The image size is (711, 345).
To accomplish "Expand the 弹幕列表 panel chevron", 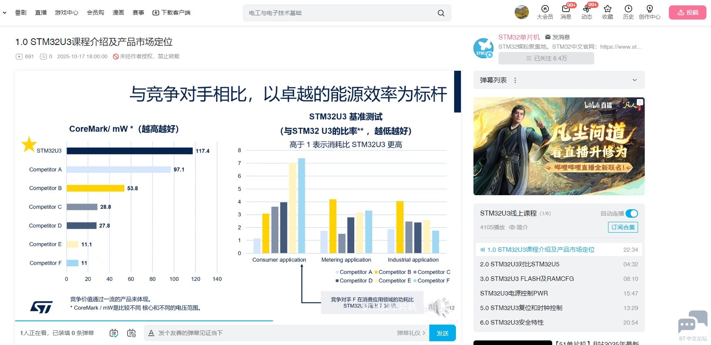I will click(634, 80).
